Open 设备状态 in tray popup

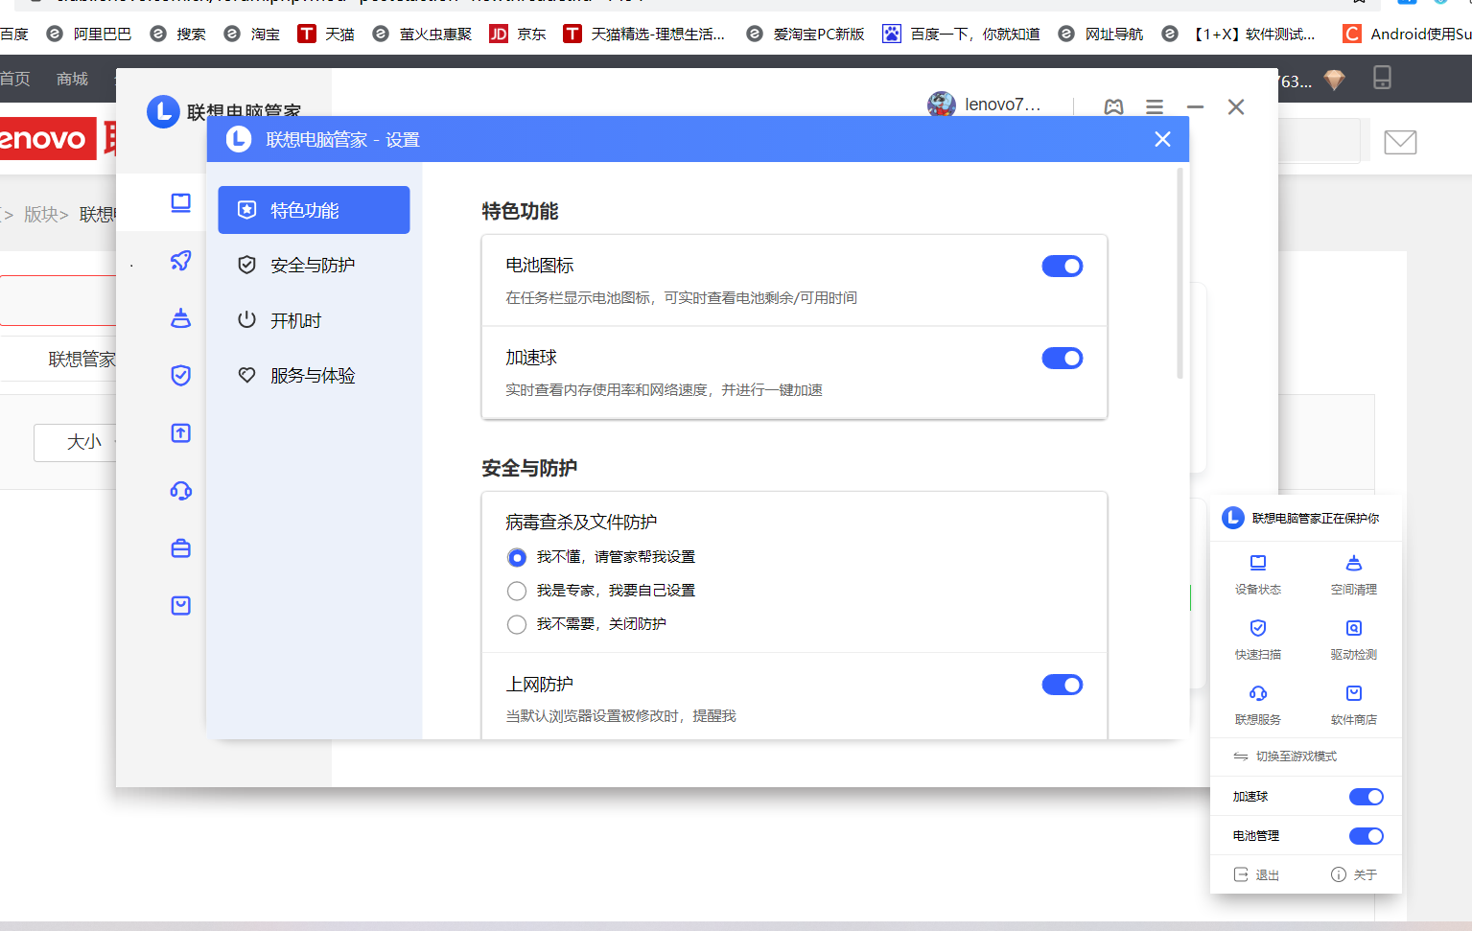pos(1258,574)
